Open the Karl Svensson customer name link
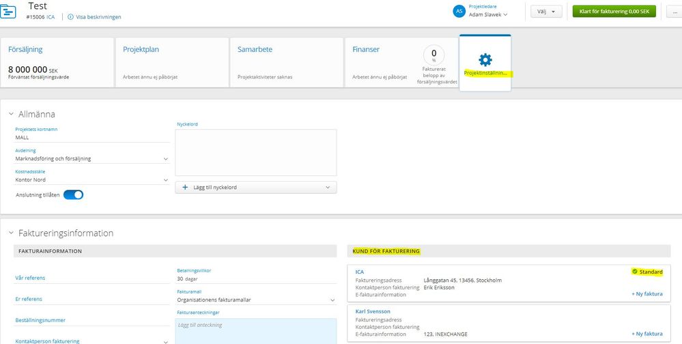The image size is (682, 344). (373, 311)
